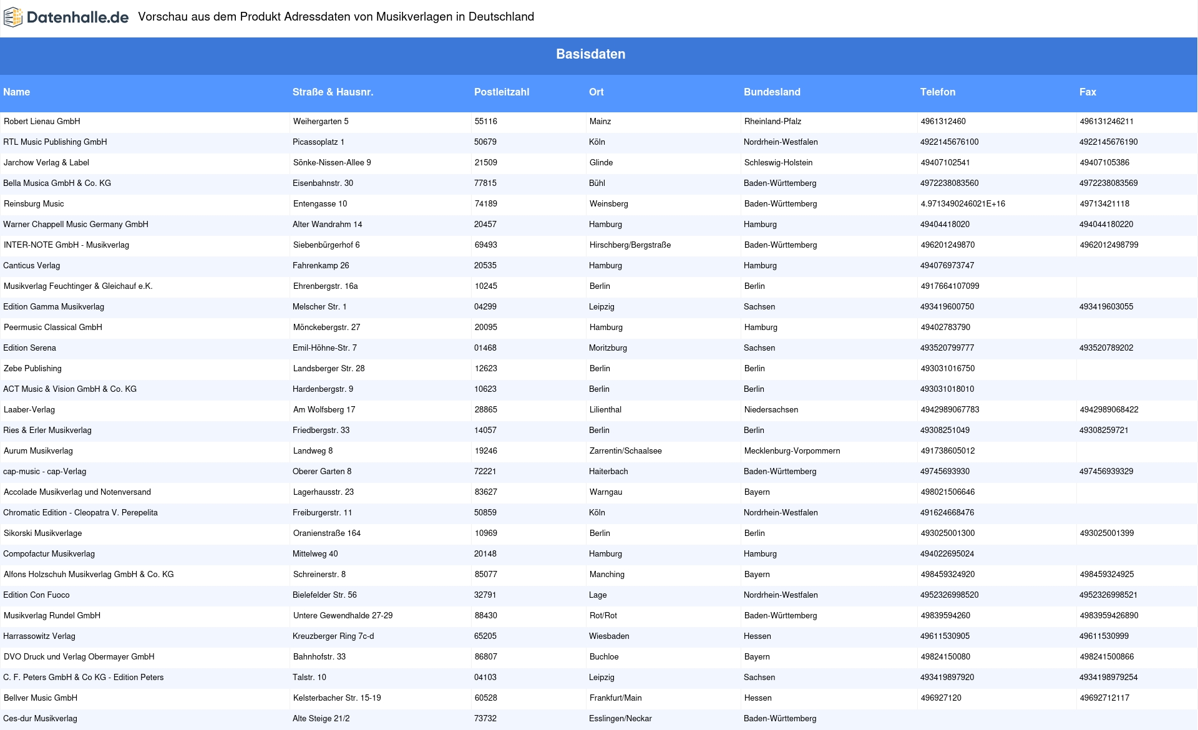Select the city Esslingen/Neckar

[x=620, y=719]
